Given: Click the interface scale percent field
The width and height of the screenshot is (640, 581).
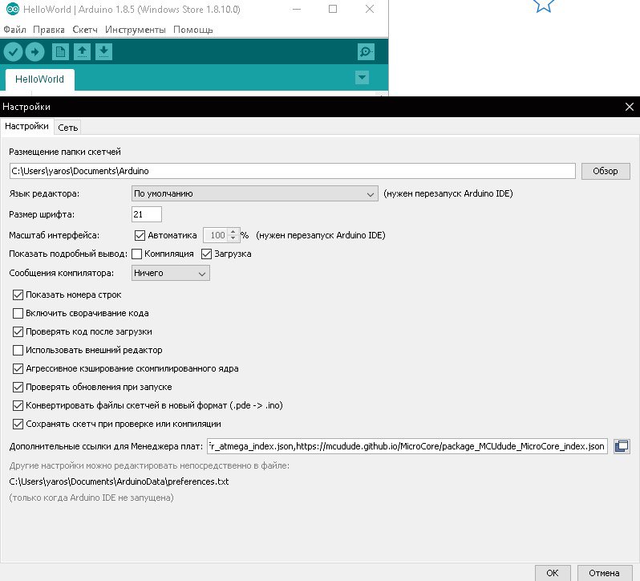Looking at the screenshot, I should click(x=217, y=235).
